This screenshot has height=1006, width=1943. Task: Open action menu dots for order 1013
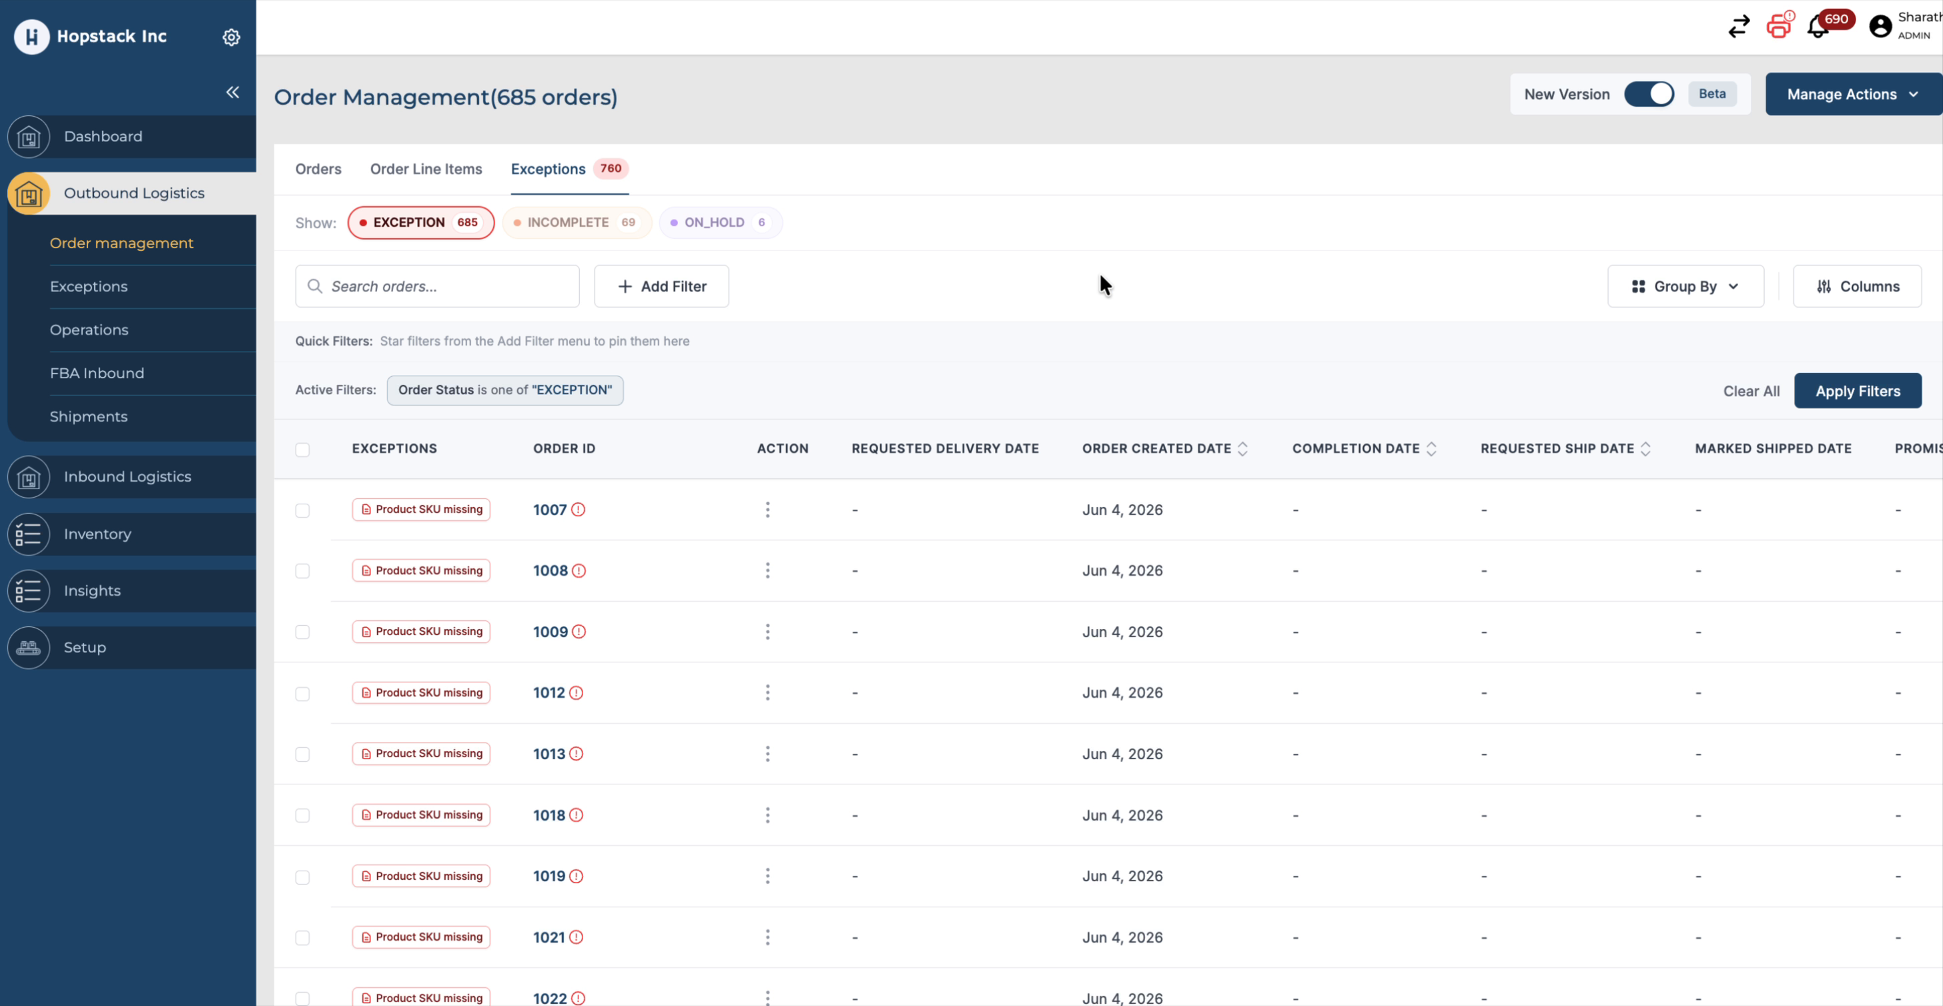pos(767,753)
